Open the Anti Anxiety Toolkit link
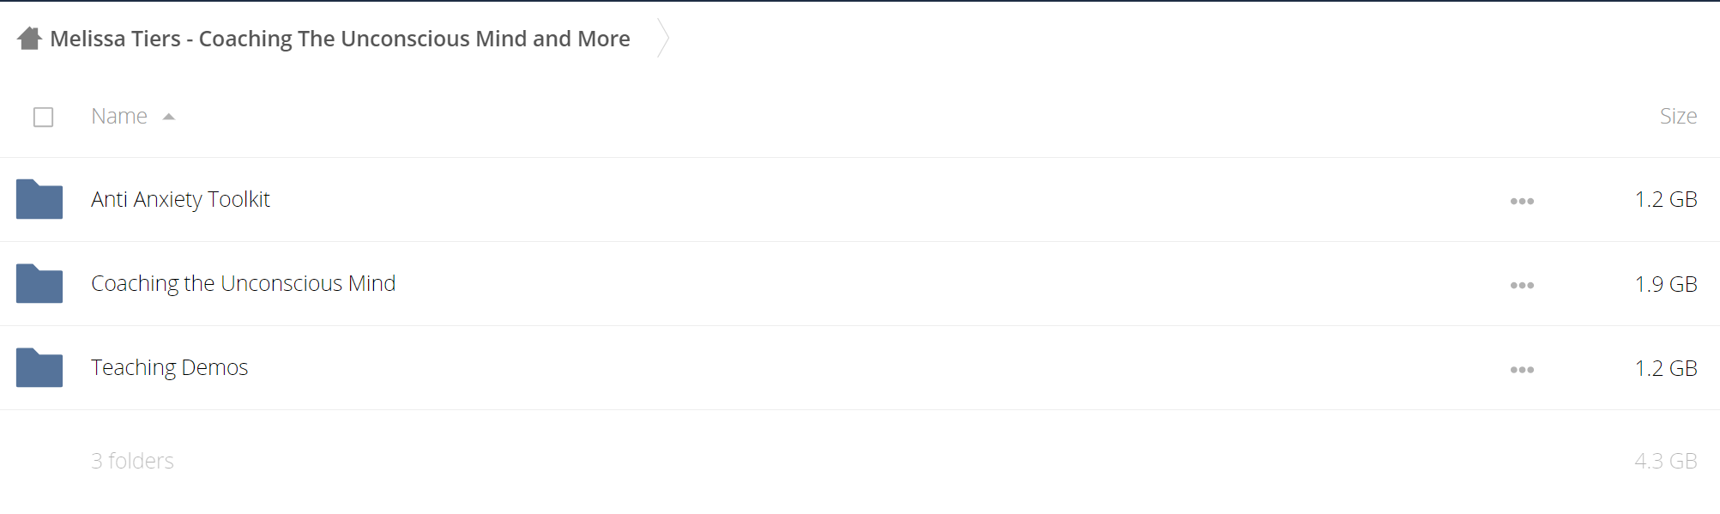The width and height of the screenshot is (1720, 514). (x=180, y=199)
